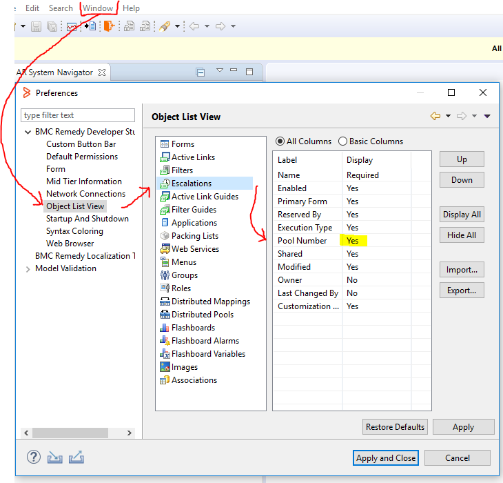The height and width of the screenshot is (483, 503).
Task: Open the Object List View header view menu
Action: click(487, 116)
